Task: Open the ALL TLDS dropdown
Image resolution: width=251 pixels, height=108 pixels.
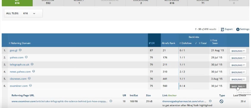Action: tap(23, 13)
